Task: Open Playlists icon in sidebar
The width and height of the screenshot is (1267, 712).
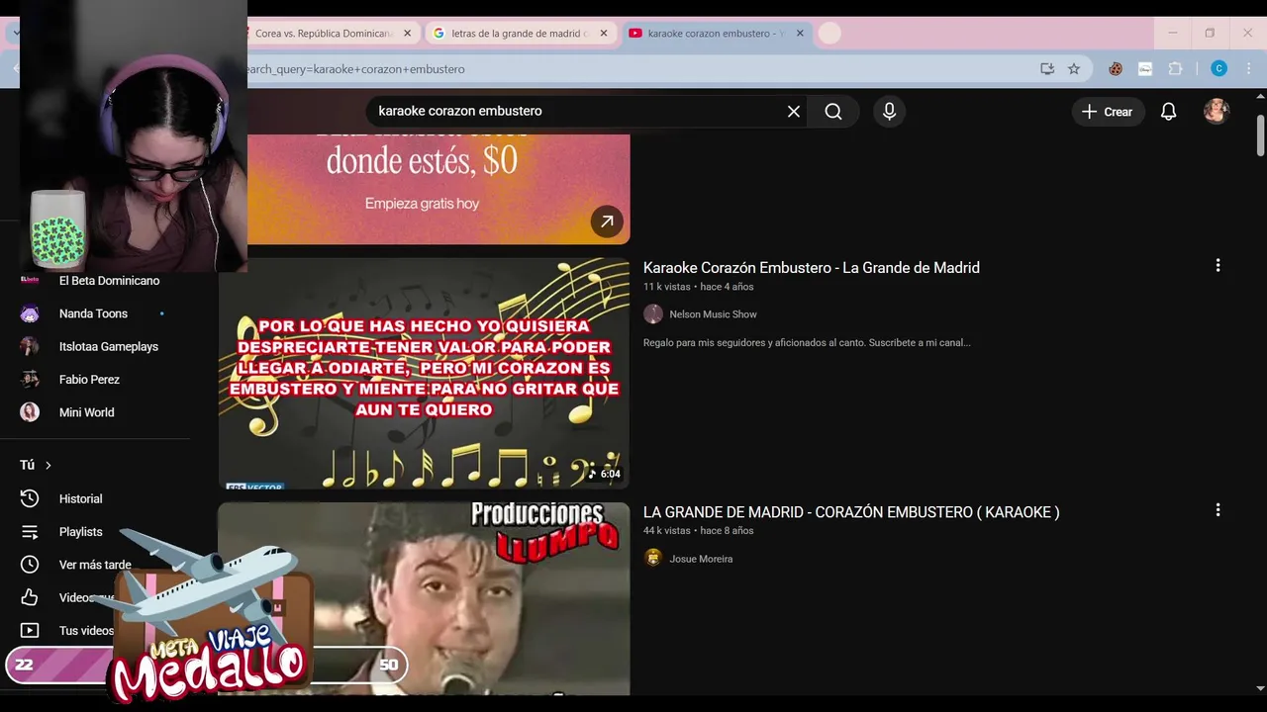Action: click(x=30, y=532)
